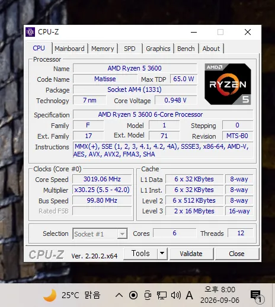Switch to the Memory tab
This screenshot has width=275, height=307.
coord(103,49)
